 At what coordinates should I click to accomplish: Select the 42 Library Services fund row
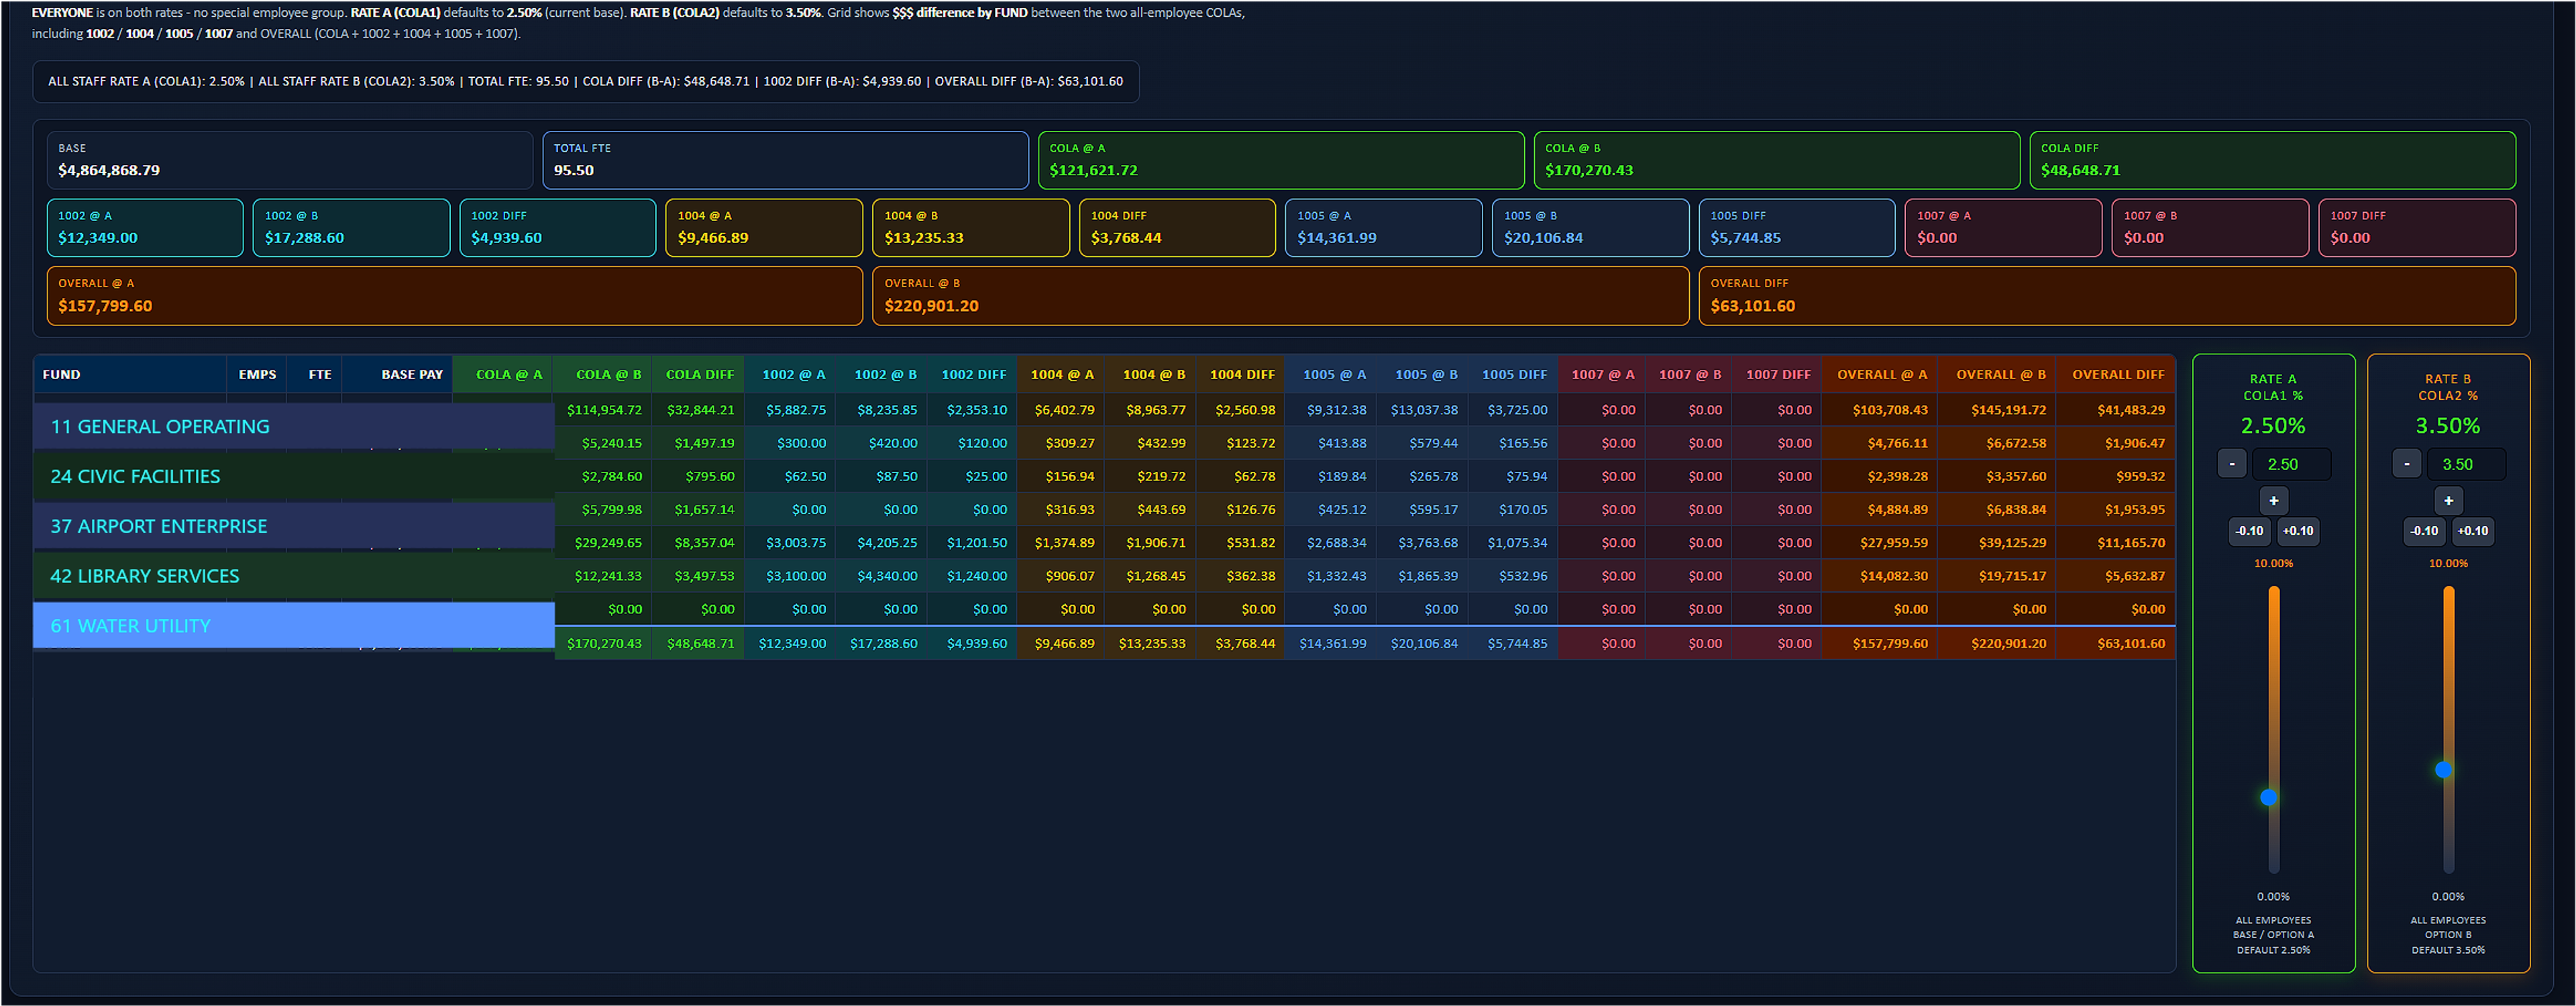pos(294,576)
